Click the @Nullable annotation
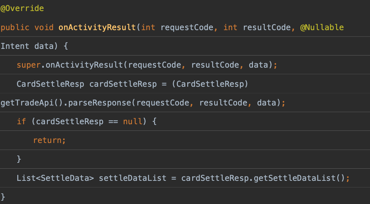Viewport: 370px width, 204px height. tap(322, 28)
